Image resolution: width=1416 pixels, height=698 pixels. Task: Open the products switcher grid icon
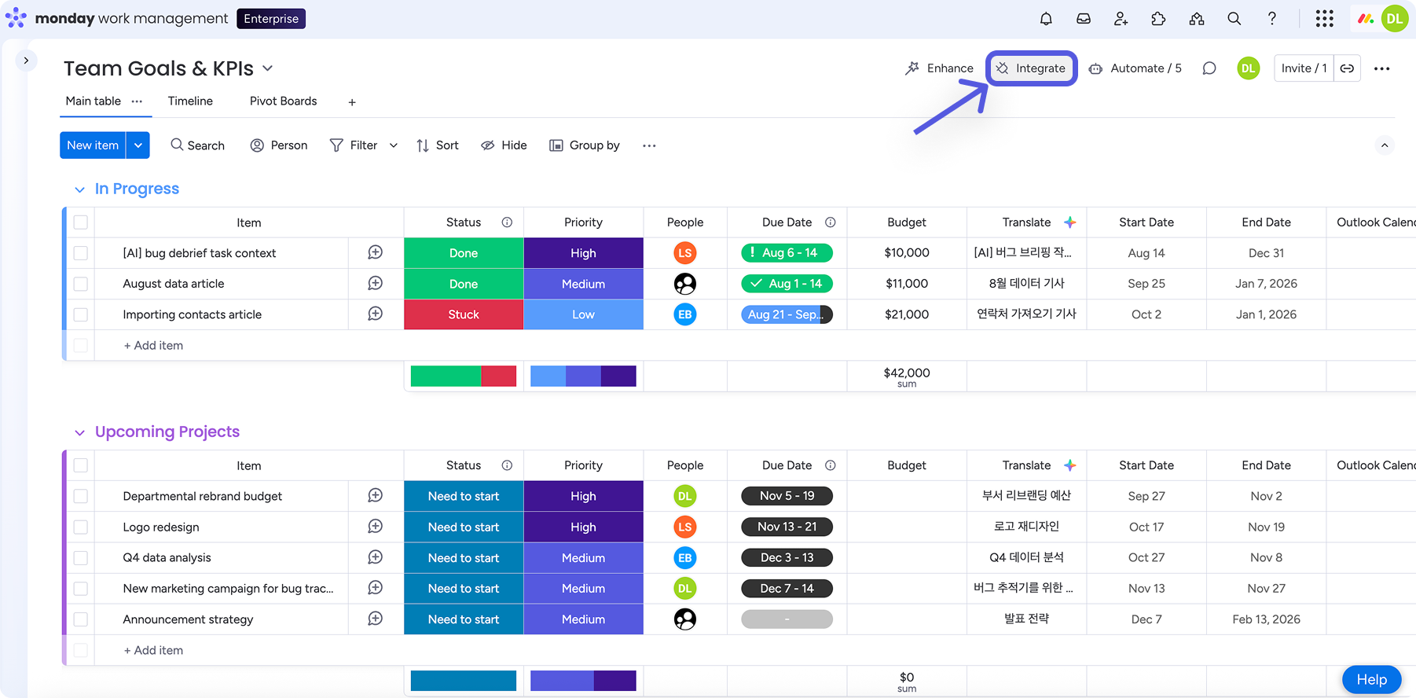click(1325, 19)
